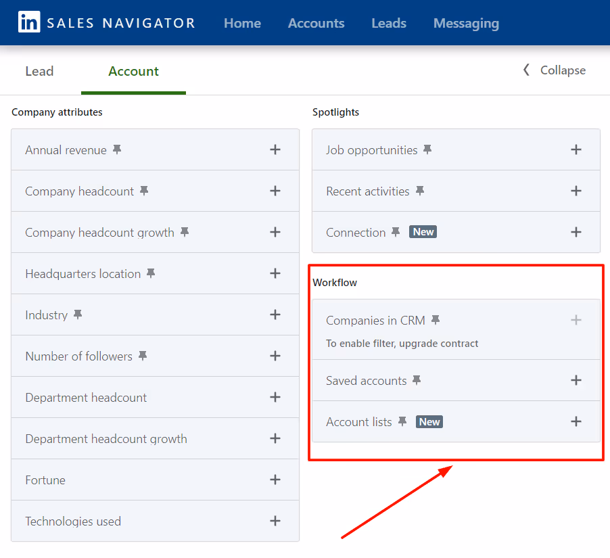Expand the Fortune filter

(275, 480)
